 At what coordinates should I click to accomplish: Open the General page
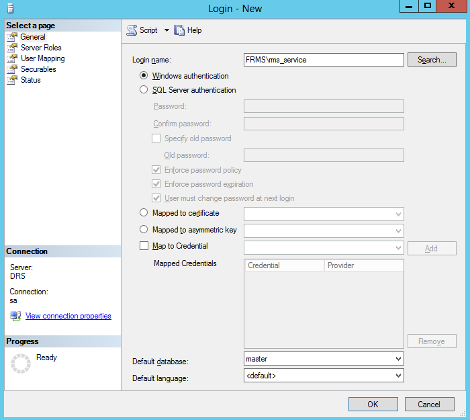pos(33,37)
